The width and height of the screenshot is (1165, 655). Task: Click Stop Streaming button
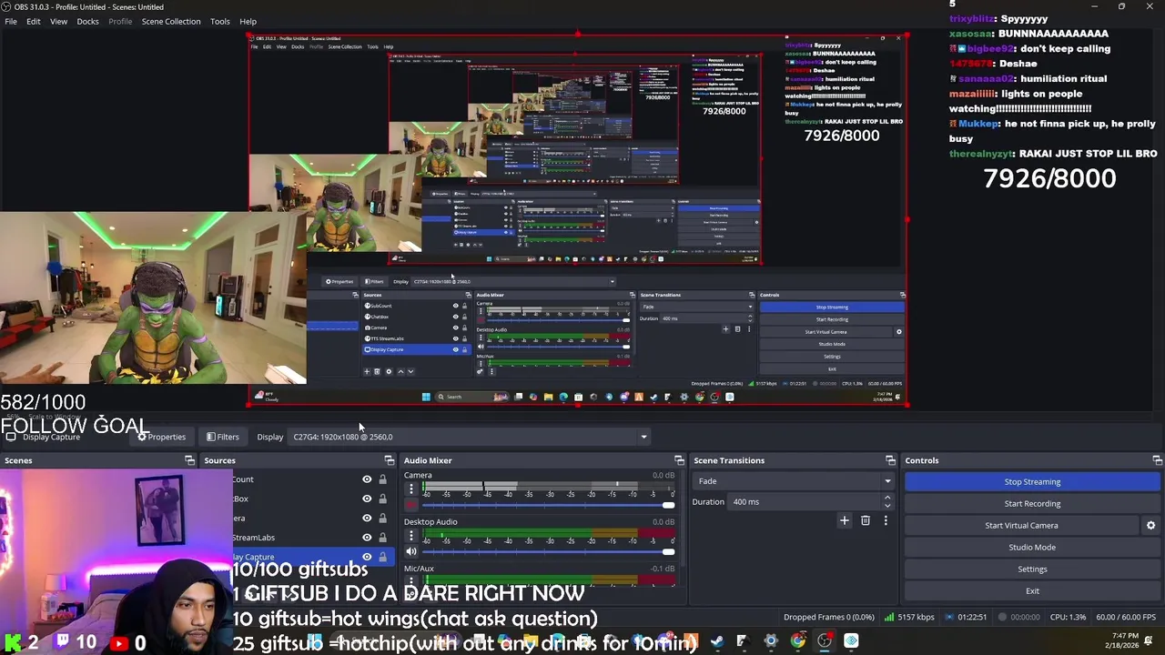point(1032,481)
